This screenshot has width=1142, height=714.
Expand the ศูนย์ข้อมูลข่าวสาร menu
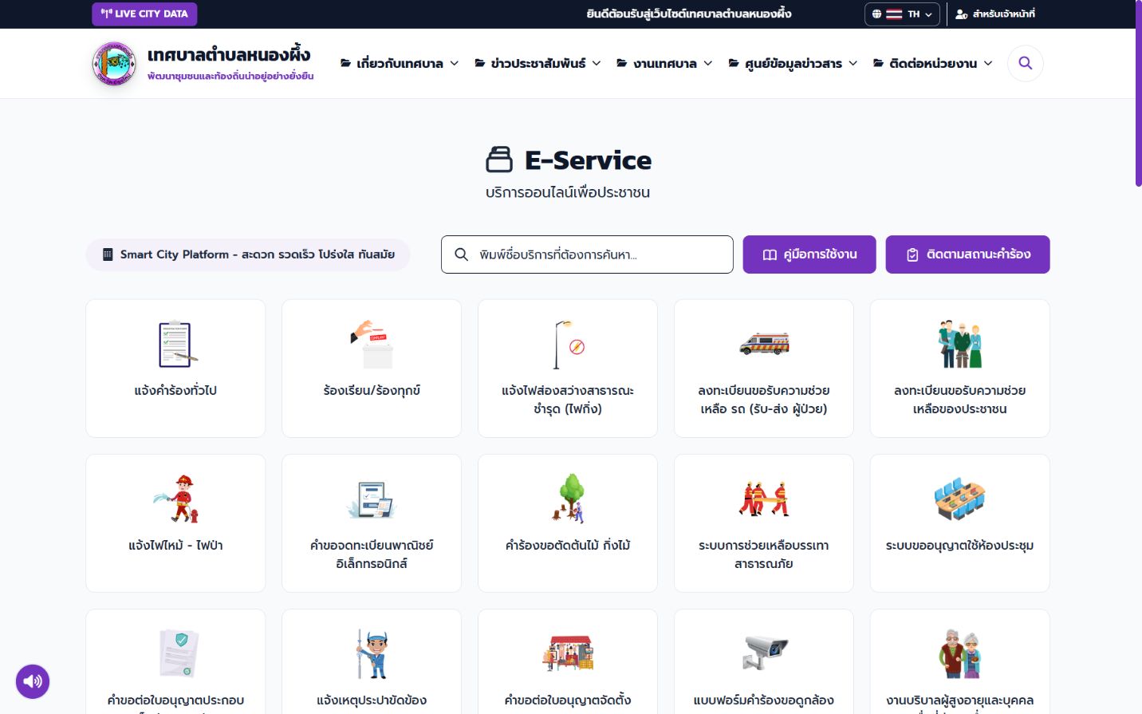click(x=793, y=63)
